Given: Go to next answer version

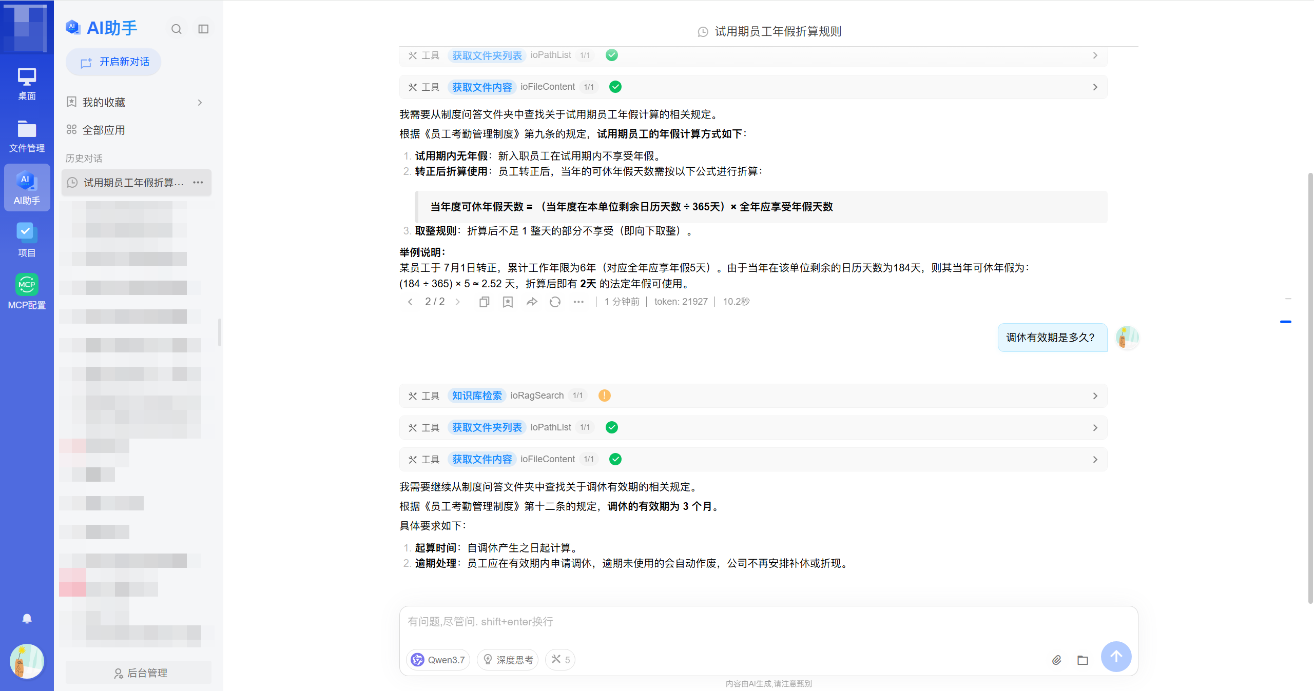Looking at the screenshot, I should click(x=458, y=302).
